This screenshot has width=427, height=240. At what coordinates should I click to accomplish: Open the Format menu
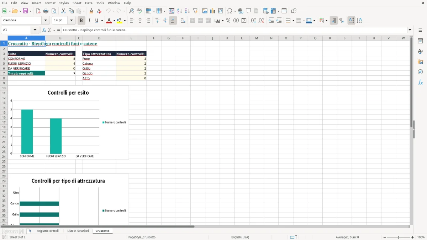click(x=50, y=3)
